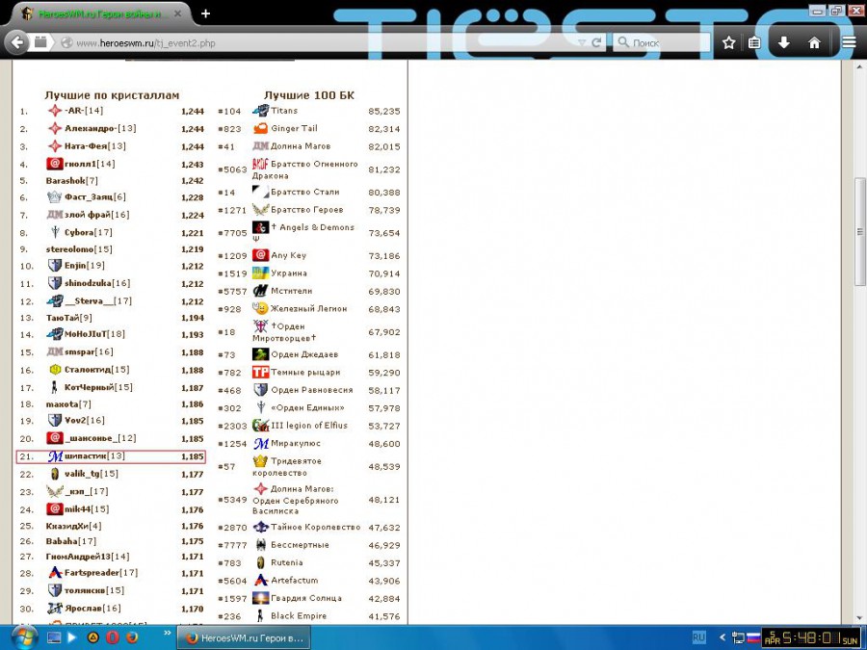Open the Windows Start menu

(x=23, y=637)
